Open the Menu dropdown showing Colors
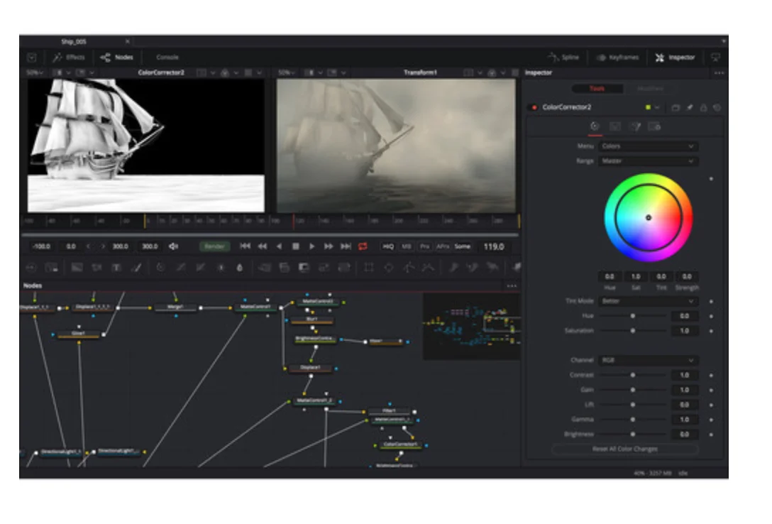Screen dimensions: 772x524 (x=648, y=146)
